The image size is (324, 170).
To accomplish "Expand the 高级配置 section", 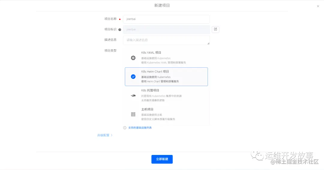I will pos(105,135).
